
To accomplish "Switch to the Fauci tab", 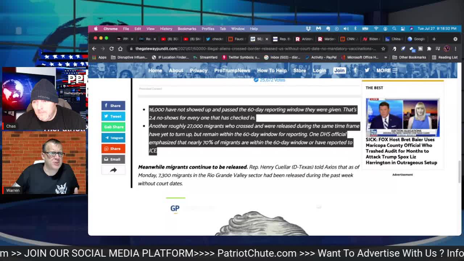I will [x=237, y=39].
